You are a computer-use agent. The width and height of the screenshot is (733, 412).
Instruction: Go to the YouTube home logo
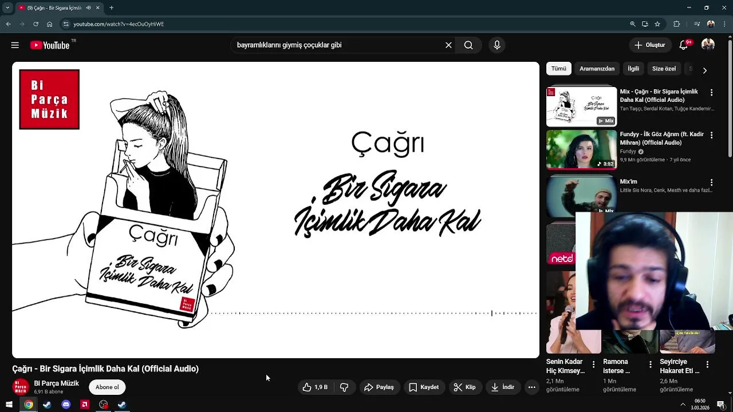pos(50,45)
